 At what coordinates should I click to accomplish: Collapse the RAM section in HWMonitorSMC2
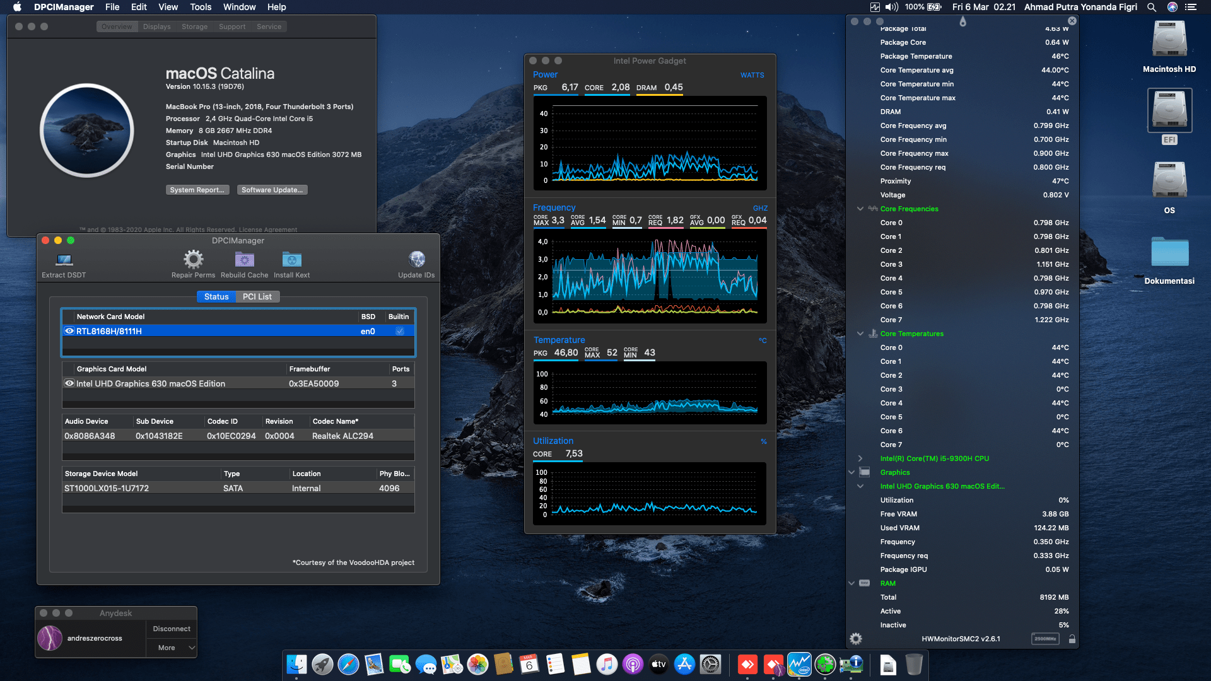pyautogui.click(x=851, y=583)
